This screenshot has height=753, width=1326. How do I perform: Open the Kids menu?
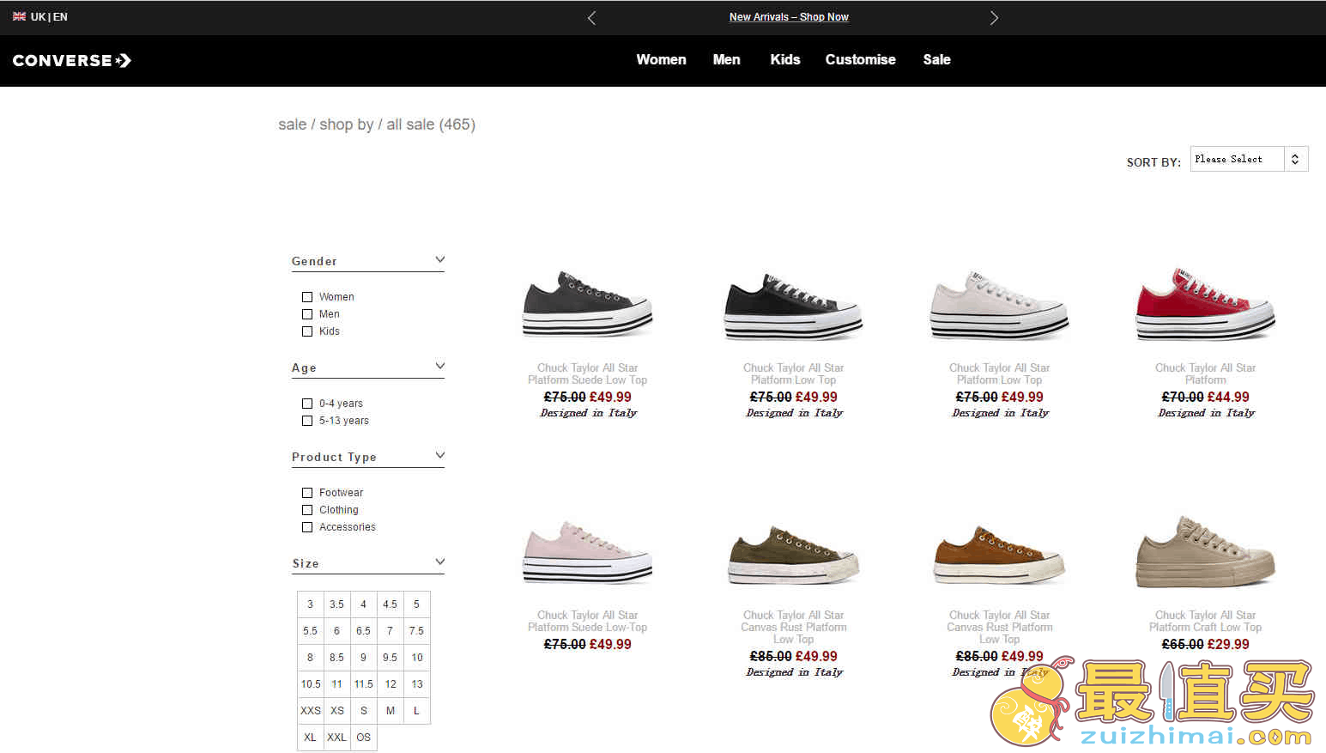784,59
